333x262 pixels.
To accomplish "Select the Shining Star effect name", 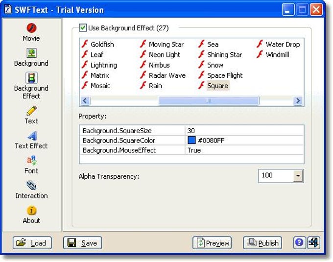I will 224,55.
